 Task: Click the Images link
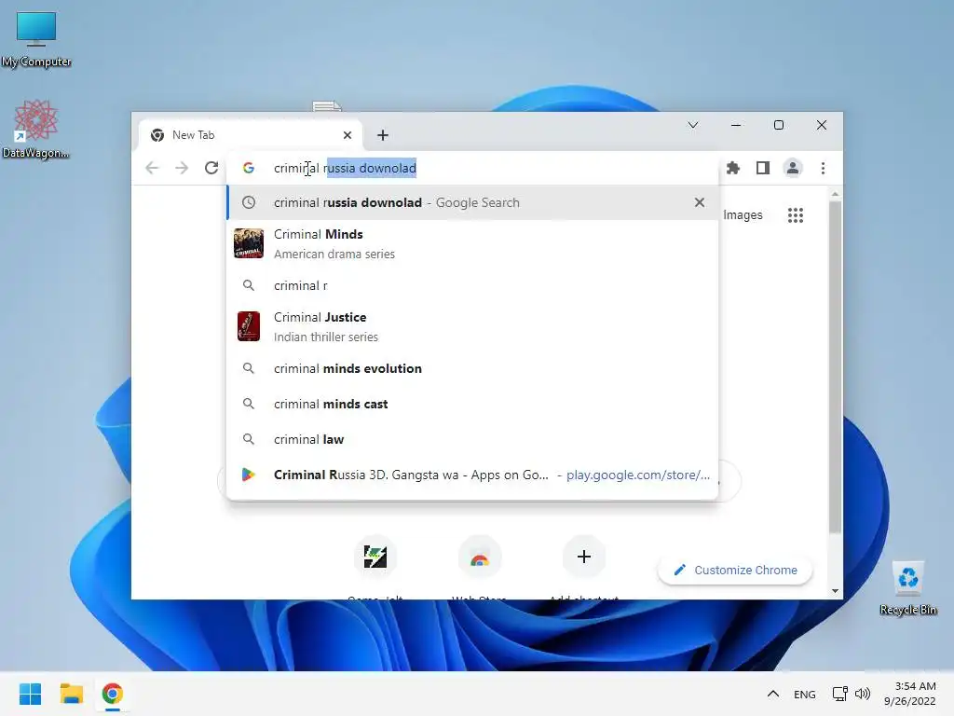743,215
